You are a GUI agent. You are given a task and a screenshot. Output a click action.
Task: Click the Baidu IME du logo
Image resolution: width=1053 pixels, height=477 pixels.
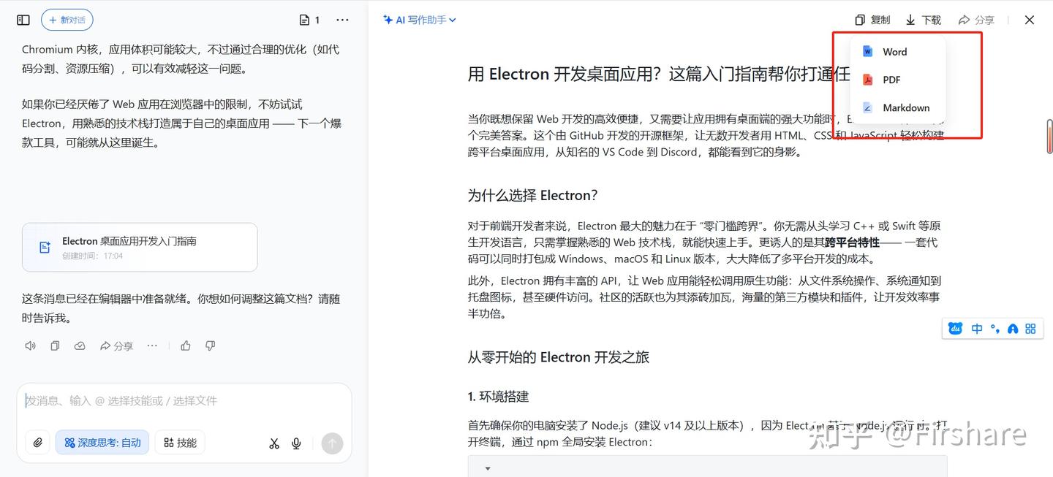955,329
